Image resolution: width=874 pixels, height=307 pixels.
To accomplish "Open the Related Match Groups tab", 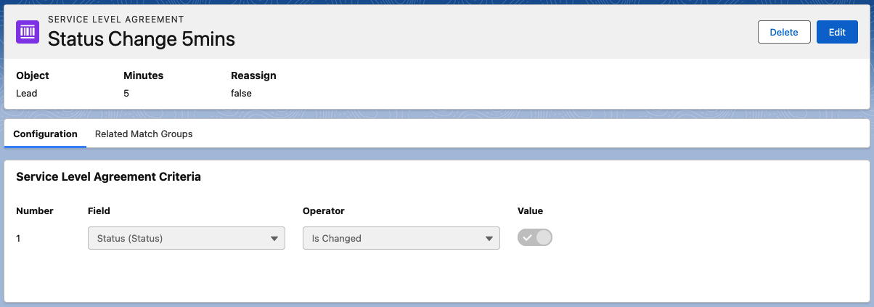I will (144, 134).
